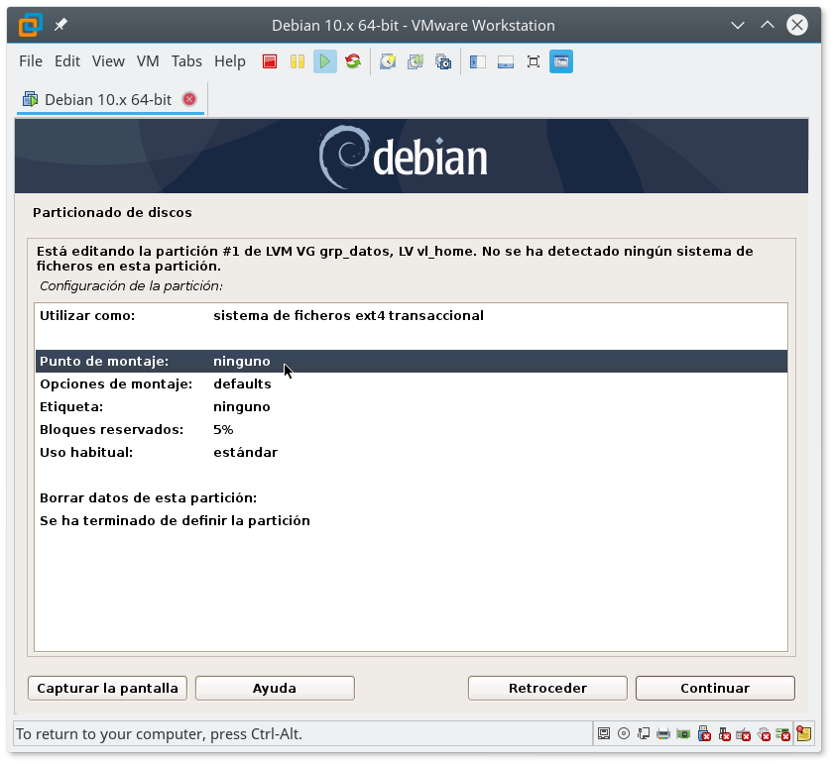Toggle the thumbnail bar icon
The height and width of the screenshot is (765, 834).
(506, 61)
